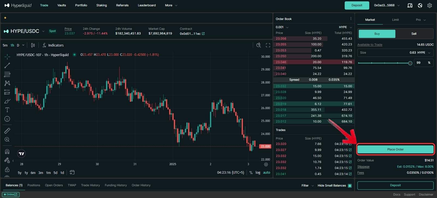Open the forecasting and measurement tools
The image size is (437, 198).
[7, 92]
